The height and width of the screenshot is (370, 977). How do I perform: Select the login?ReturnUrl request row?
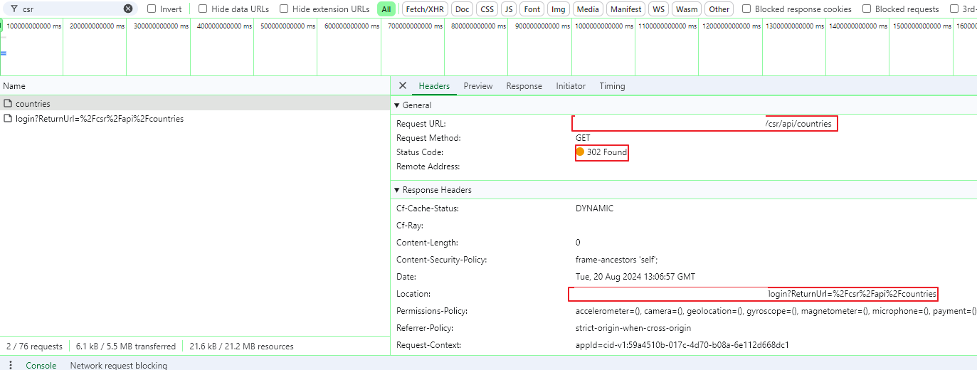[195, 119]
